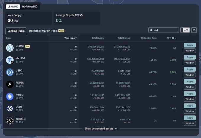201x138 pixels.
Task: Click the mUSD coin icon
Action: coord(10,96)
